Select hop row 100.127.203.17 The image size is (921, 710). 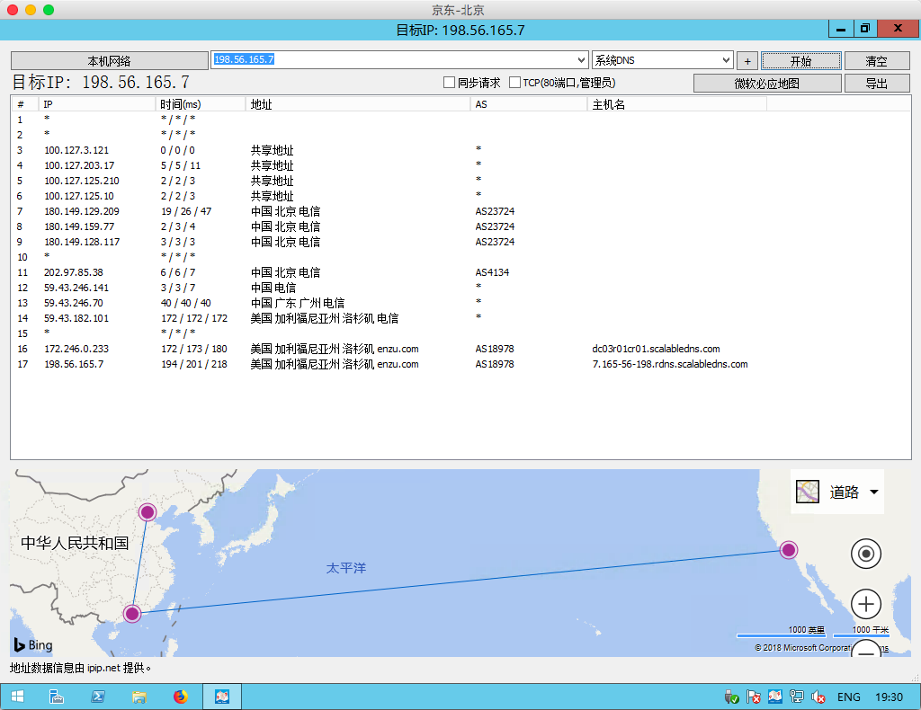click(460, 165)
